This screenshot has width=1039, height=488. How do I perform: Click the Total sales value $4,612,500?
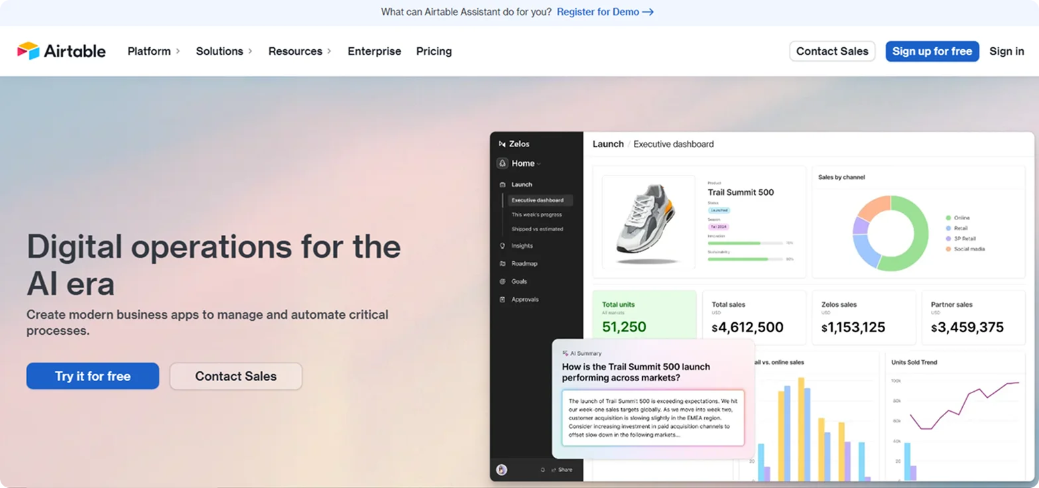[x=747, y=328]
